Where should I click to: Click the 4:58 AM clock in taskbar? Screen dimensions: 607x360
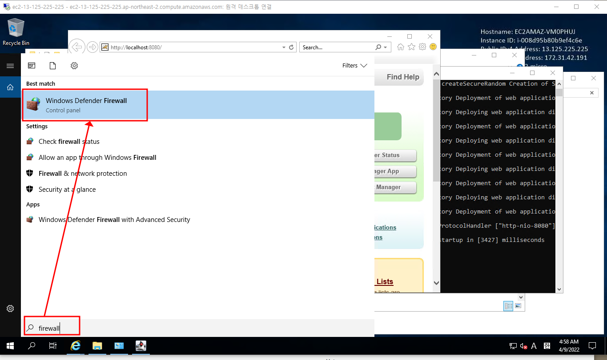(x=569, y=346)
